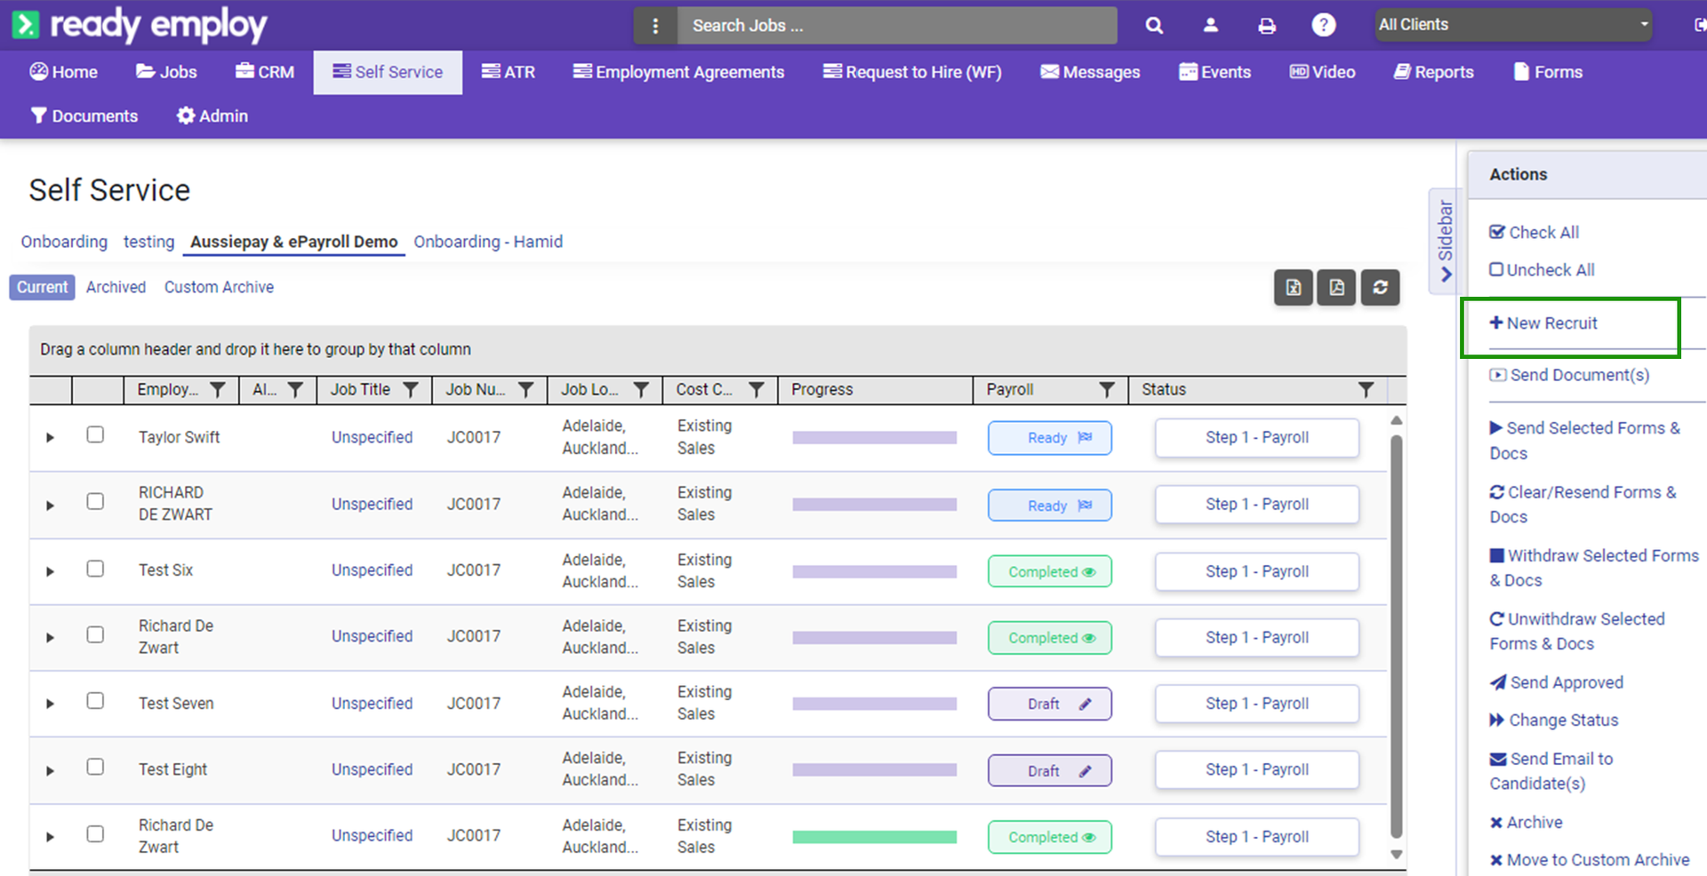Tick checkbox for Taylor Swift row

(95, 434)
